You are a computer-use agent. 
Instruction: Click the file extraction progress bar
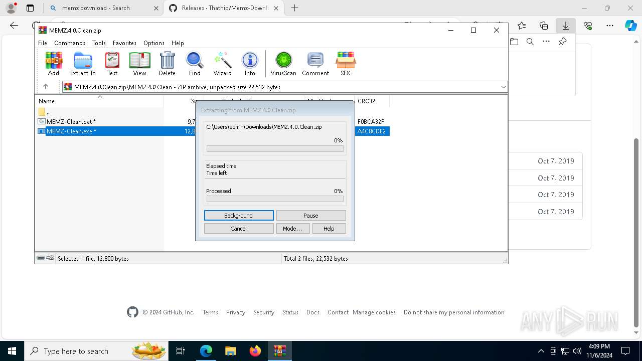pyautogui.click(x=275, y=148)
